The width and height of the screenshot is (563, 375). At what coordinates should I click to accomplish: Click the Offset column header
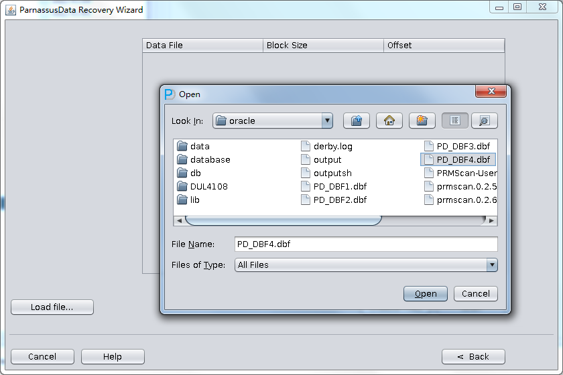click(444, 46)
